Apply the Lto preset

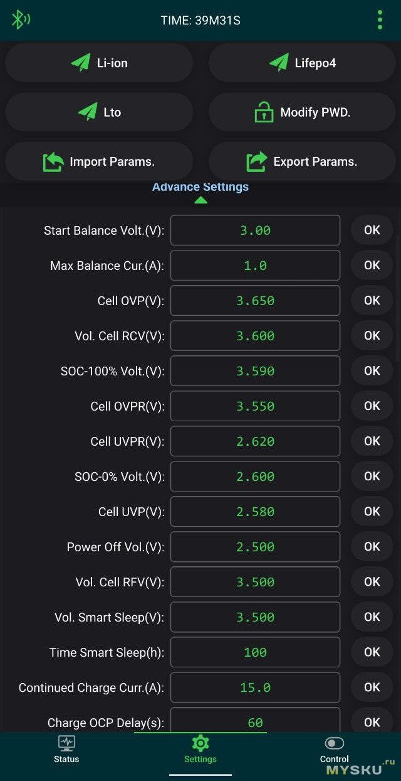pyautogui.click(x=99, y=112)
